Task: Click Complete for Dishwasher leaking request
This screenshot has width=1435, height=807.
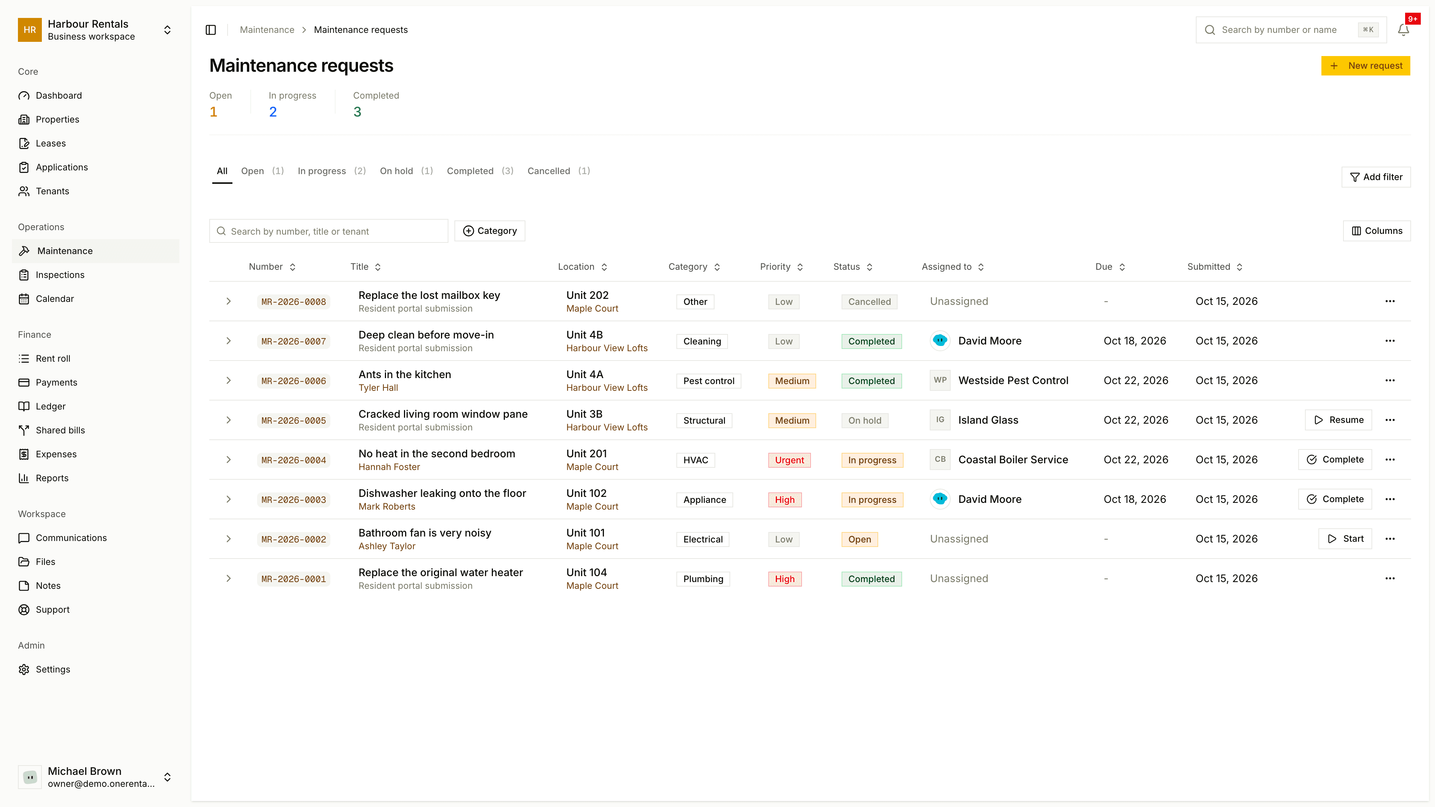Action: tap(1335, 499)
